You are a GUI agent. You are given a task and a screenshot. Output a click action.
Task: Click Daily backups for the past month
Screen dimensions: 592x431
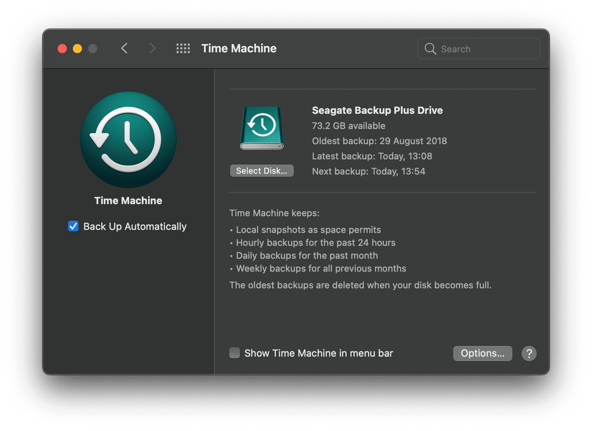(x=307, y=255)
